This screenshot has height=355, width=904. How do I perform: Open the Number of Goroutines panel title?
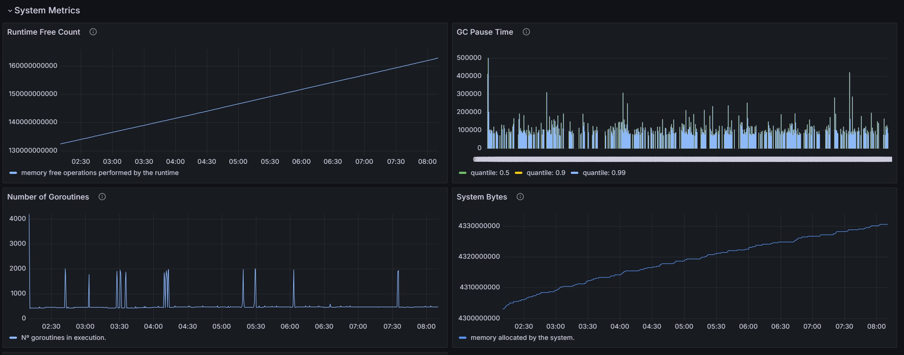48,197
